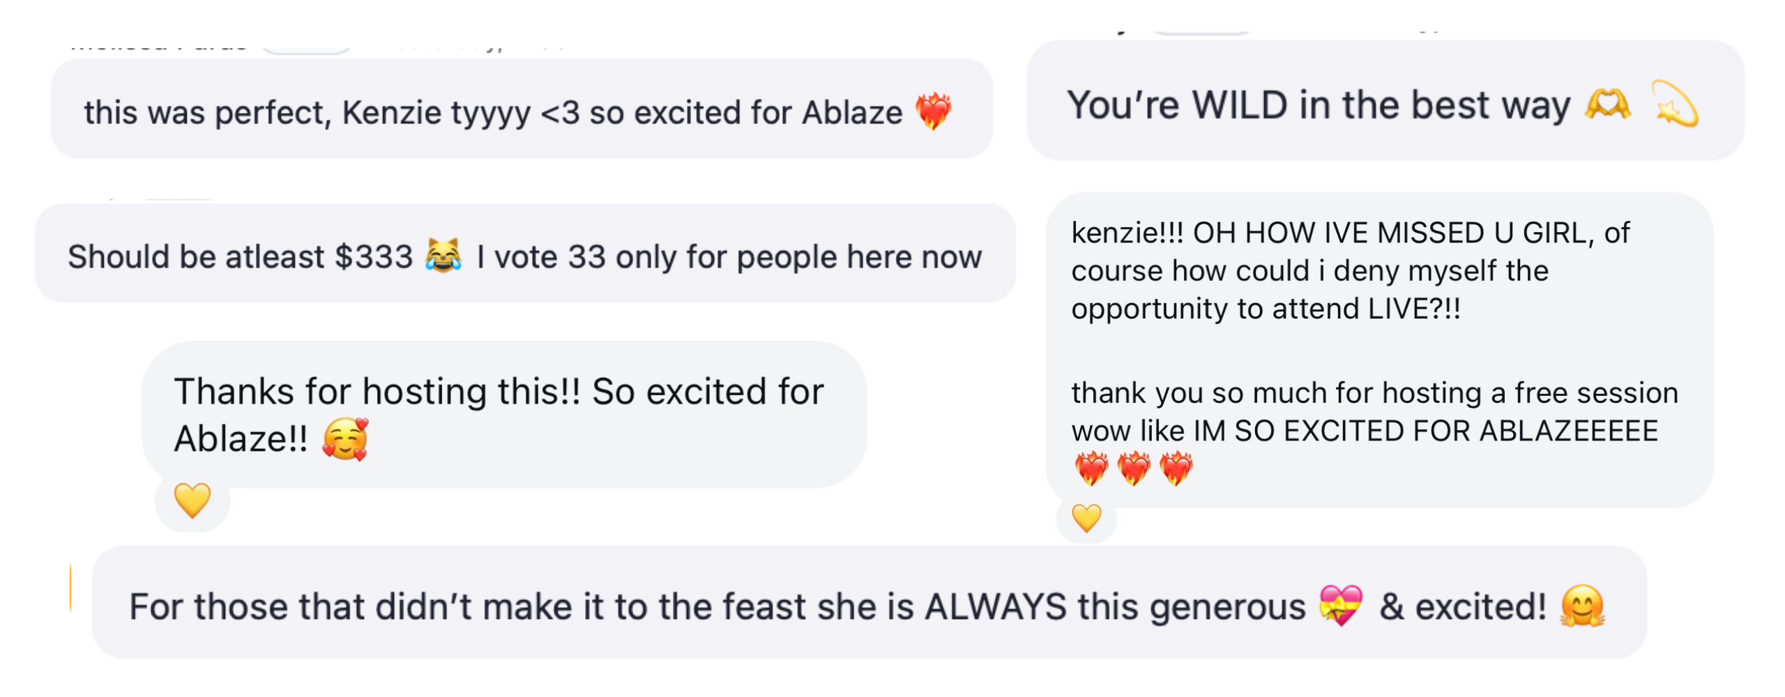The width and height of the screenshot is (1785, 697).
Task: Click the heart with ribbon emoji
Action: pos(1340,606)
